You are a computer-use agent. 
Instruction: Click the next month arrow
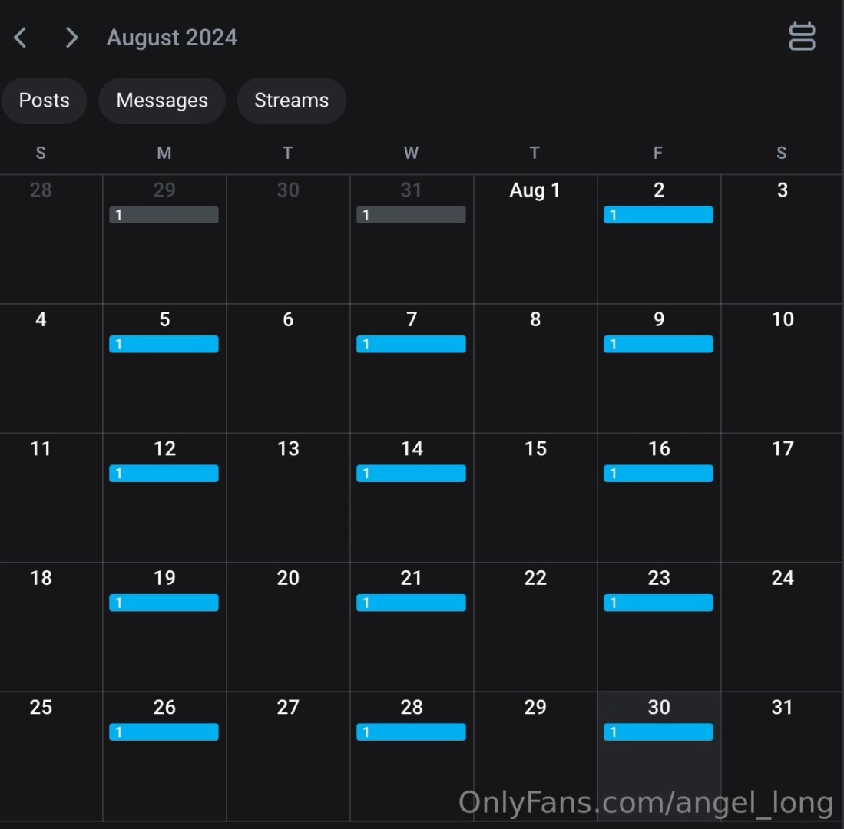(71, 37)
